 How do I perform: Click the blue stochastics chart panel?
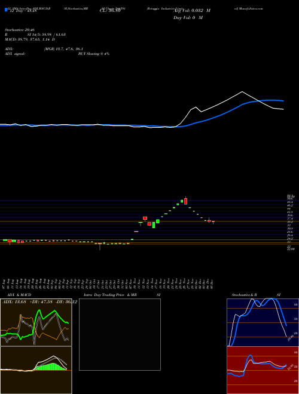coord(263,322)
